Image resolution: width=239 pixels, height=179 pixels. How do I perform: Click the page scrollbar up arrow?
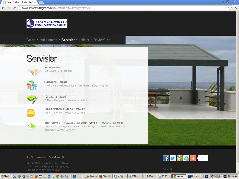coord(237,13)
